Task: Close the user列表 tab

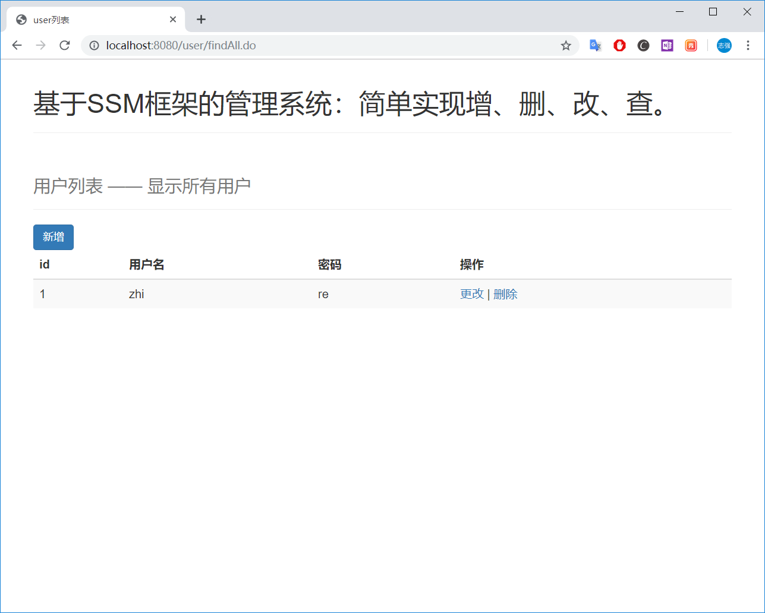Action: point(173,20)
